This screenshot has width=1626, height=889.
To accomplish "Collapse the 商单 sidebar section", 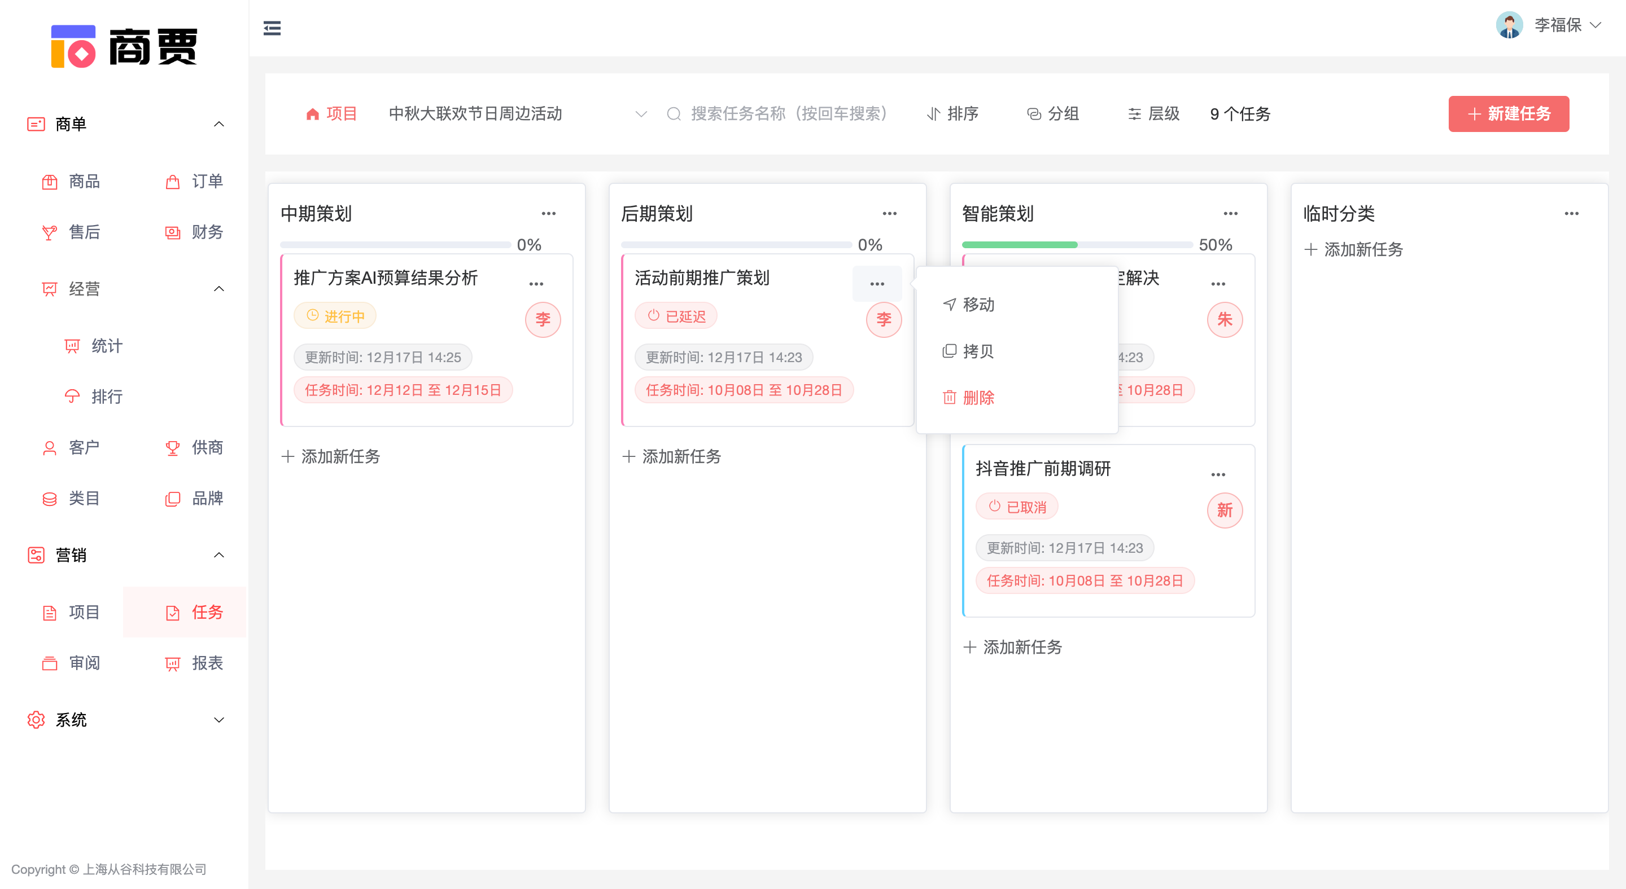I will (x=218, y=124).
